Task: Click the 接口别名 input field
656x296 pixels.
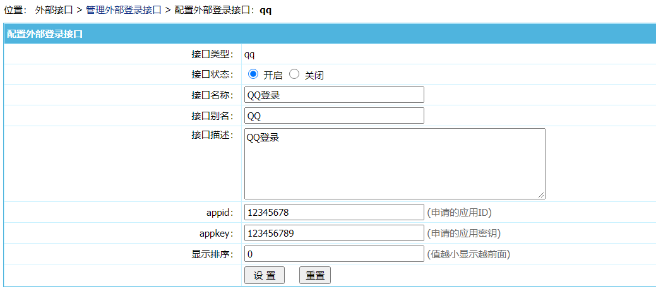Action: click(x=334, y=115)
